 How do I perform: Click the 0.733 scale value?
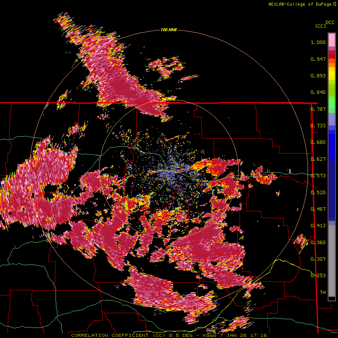pos(318,126)
